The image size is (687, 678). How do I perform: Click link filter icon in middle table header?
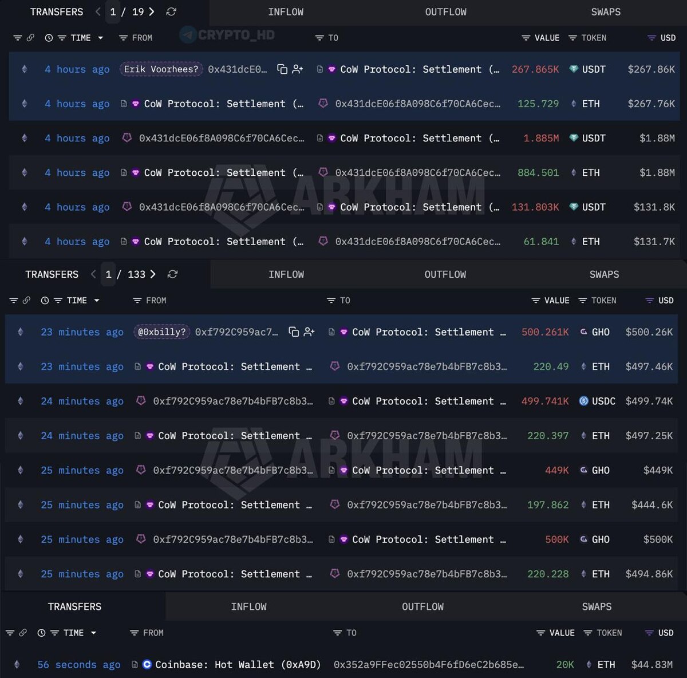(x=26, y=301)
